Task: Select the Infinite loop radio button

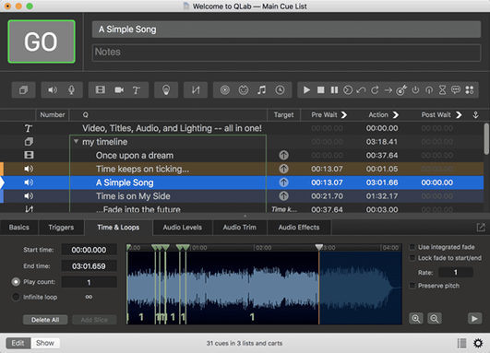Action: (16, 297)
